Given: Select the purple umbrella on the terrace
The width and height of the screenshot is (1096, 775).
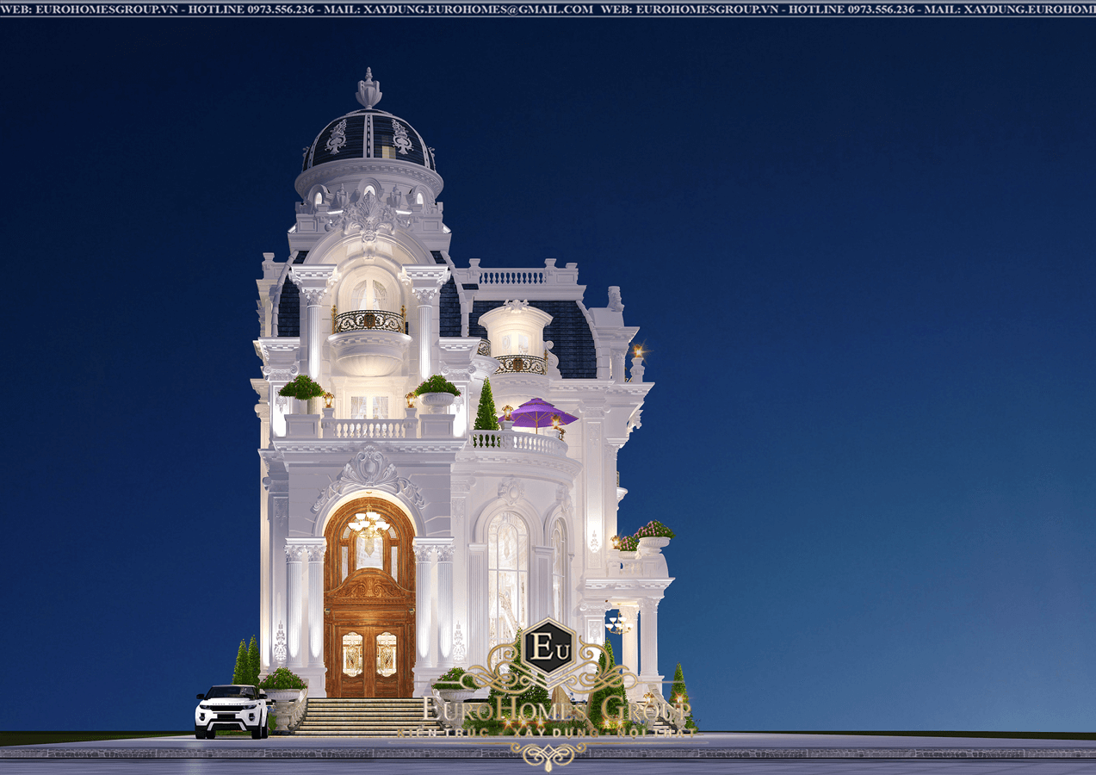Looking at the screenshot, I should point(538,412).
